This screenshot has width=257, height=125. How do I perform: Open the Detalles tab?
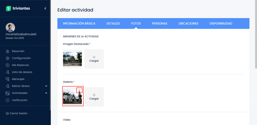point(113,23)
